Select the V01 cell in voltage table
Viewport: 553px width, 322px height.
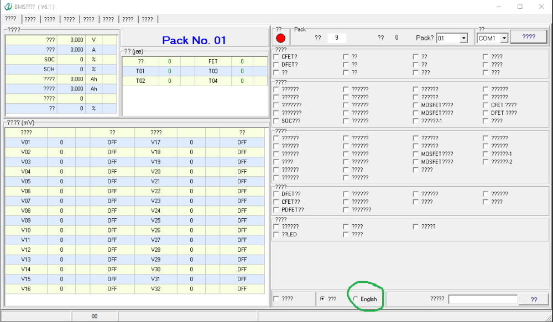[x=26, y=142]
